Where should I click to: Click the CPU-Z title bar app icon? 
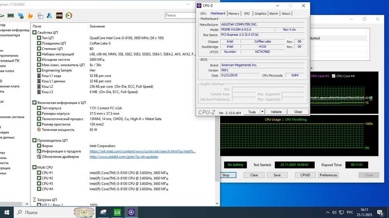coord(199,5)
